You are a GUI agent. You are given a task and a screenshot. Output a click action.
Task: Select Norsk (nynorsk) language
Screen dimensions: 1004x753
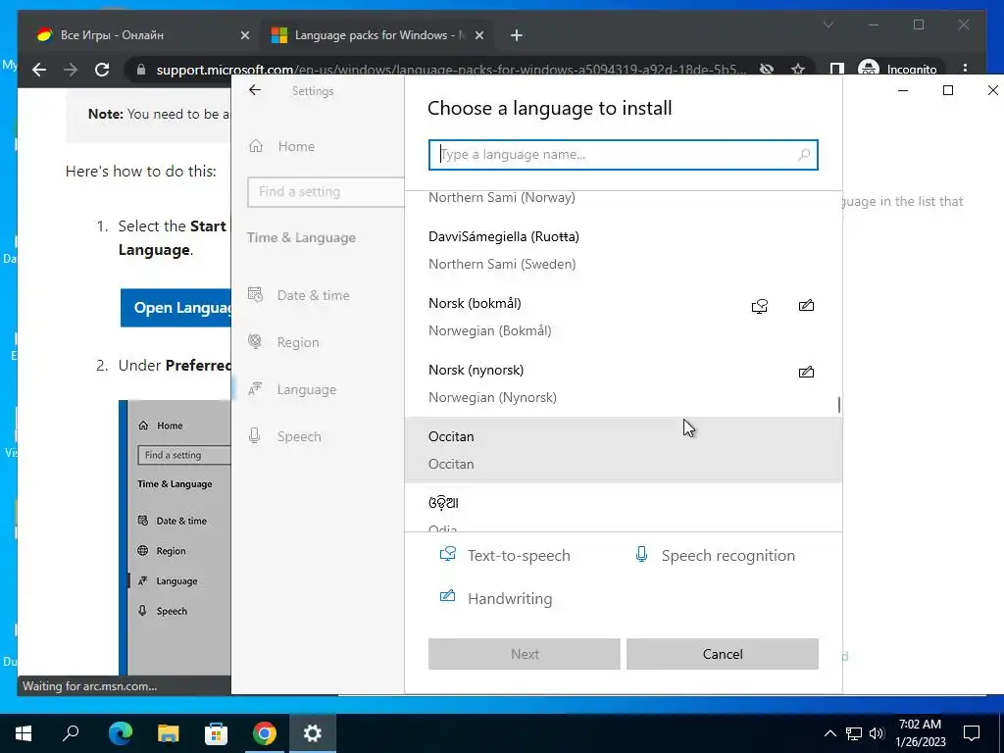pos(623,383)
